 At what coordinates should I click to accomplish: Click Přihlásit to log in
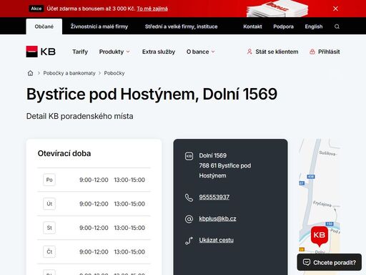point(329,52)
